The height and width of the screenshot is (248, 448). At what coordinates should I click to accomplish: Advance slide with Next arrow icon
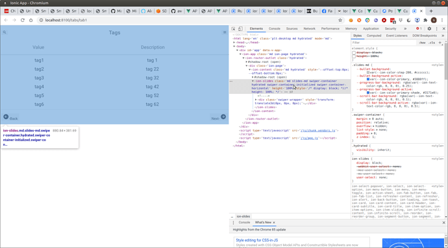pyautogui.click(x=223, y=117)
